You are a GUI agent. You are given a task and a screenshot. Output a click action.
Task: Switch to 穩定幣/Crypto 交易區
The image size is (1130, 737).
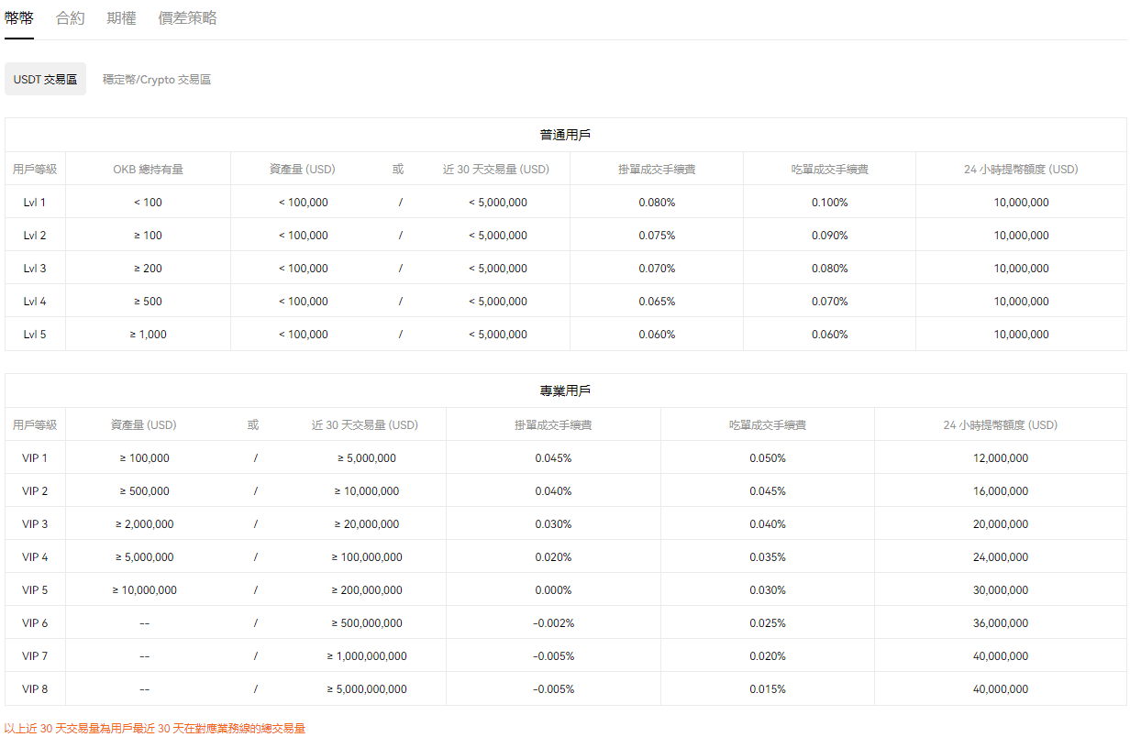point(157,80)
